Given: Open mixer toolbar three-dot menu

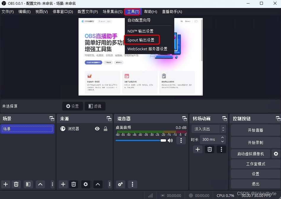Looking at the screenshot, I should tap(132, 184).
